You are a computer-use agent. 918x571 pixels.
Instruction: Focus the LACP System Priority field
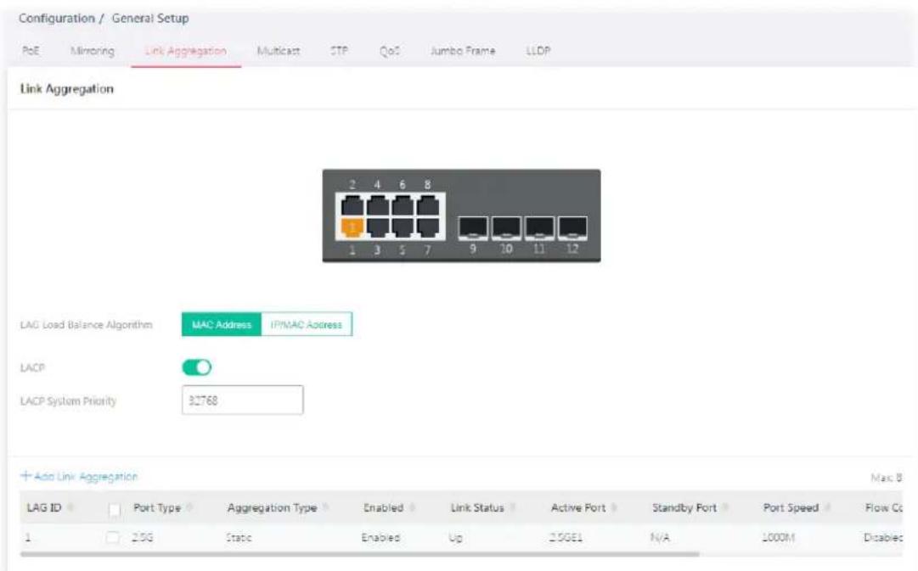pos(242,400)
